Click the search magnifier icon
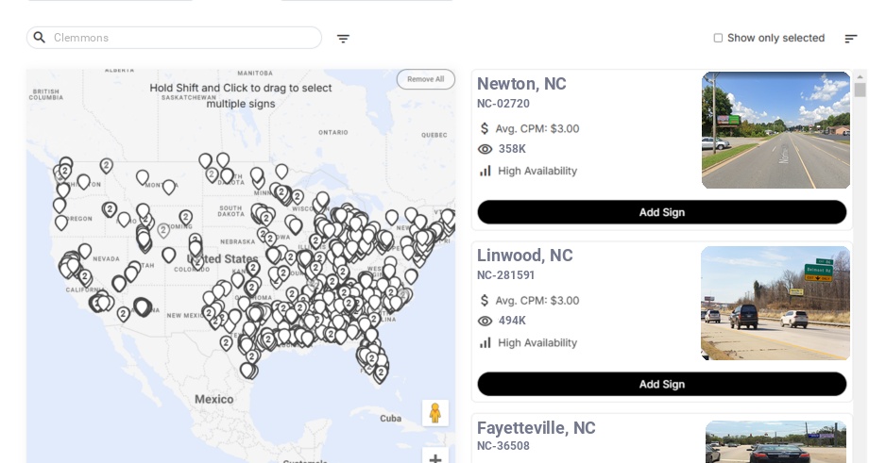 40,38
